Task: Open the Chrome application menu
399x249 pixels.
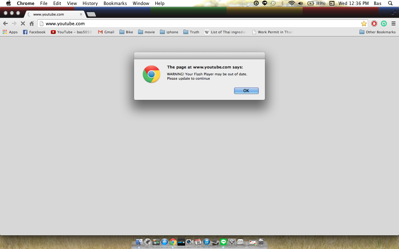Action: (x=26, y=3)
